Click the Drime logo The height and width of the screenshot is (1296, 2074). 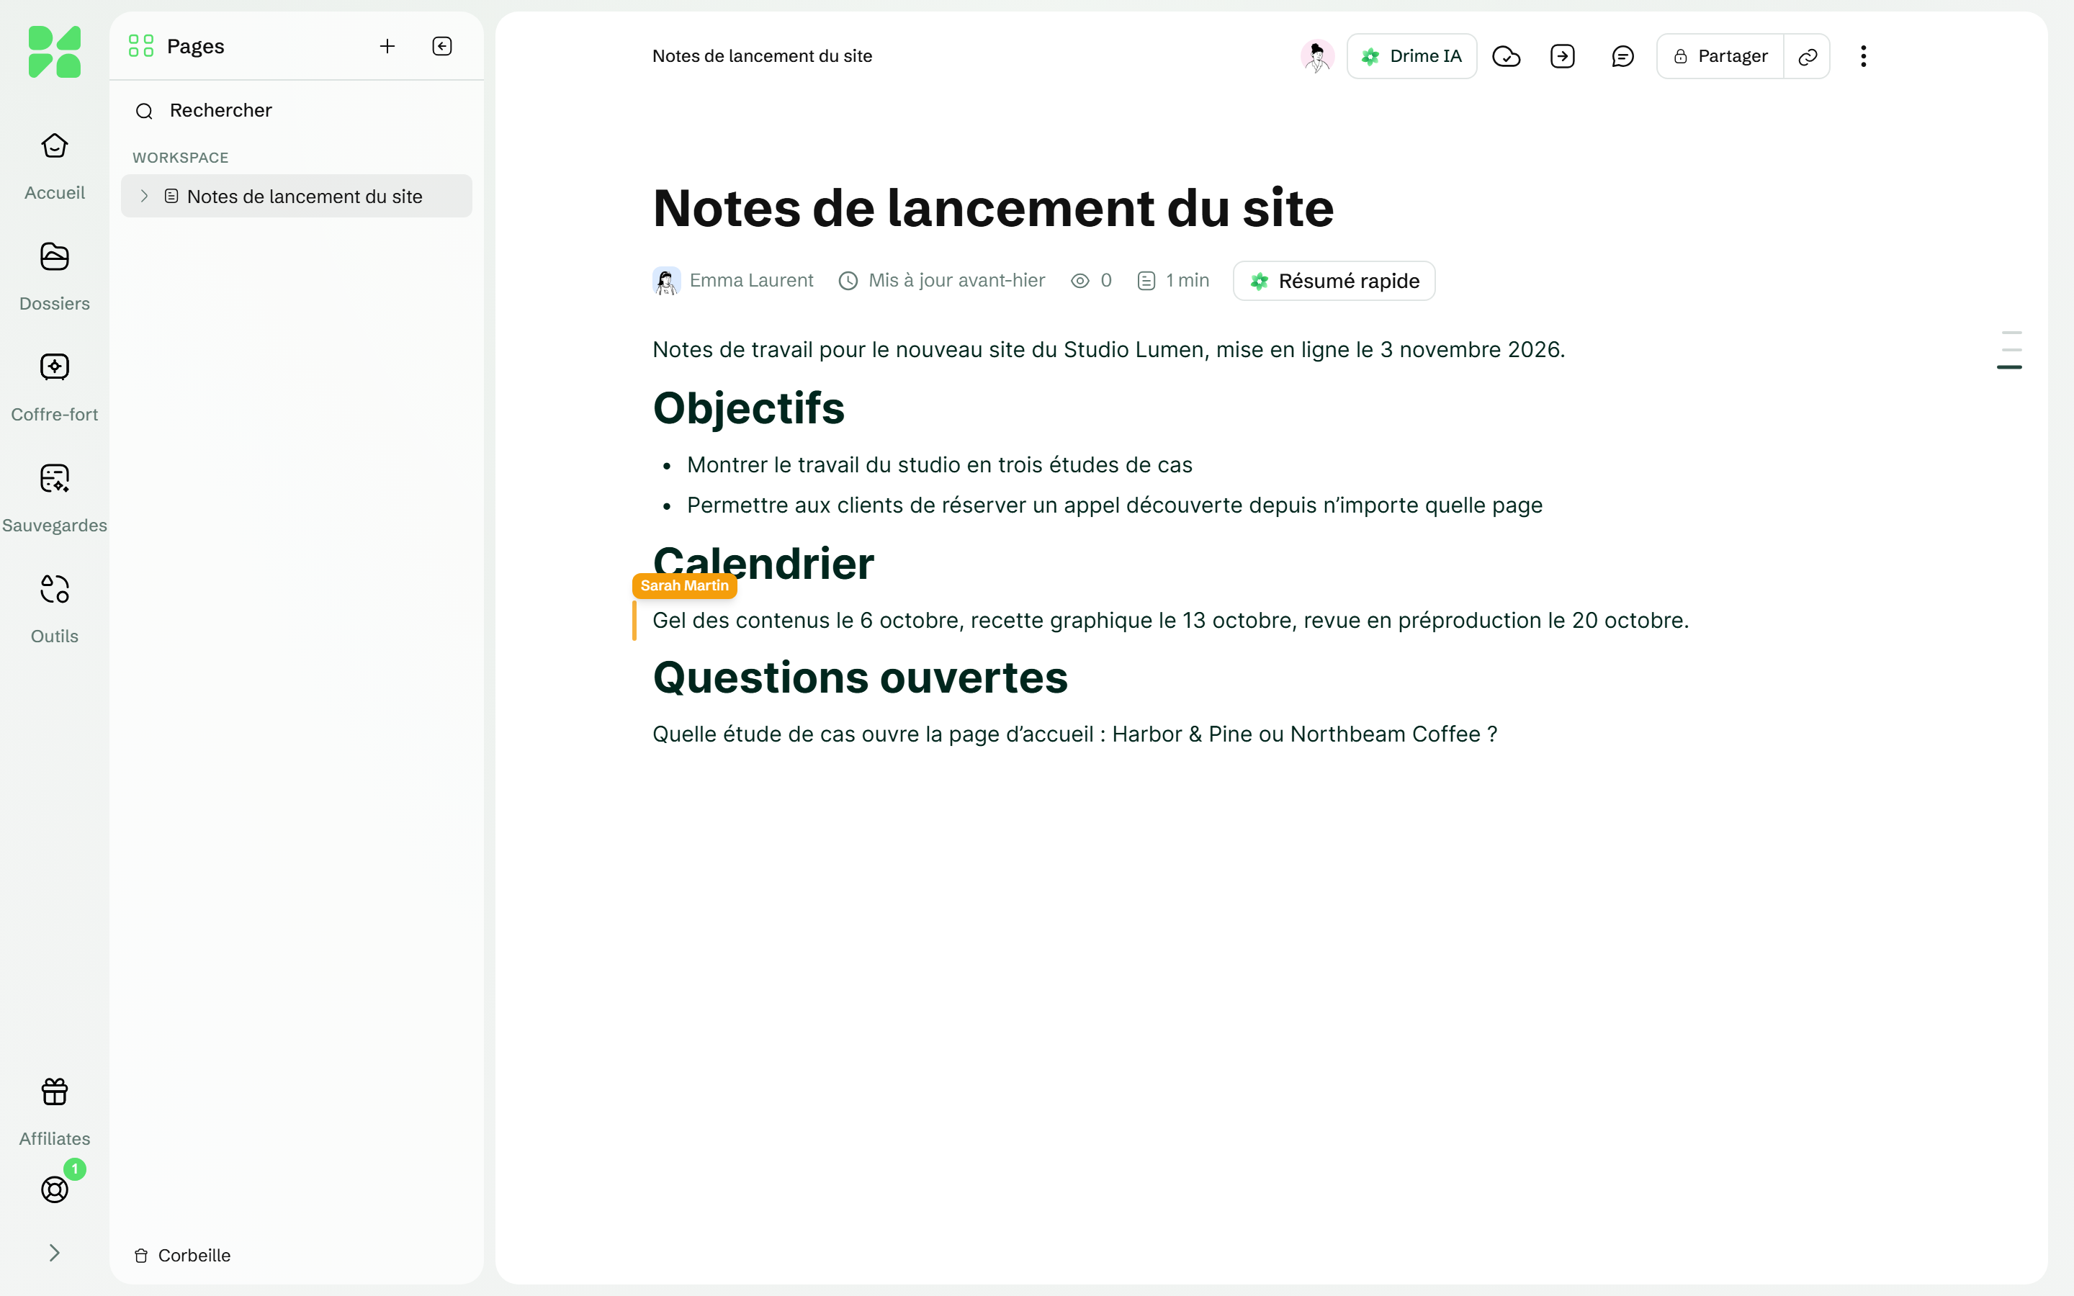54,51
